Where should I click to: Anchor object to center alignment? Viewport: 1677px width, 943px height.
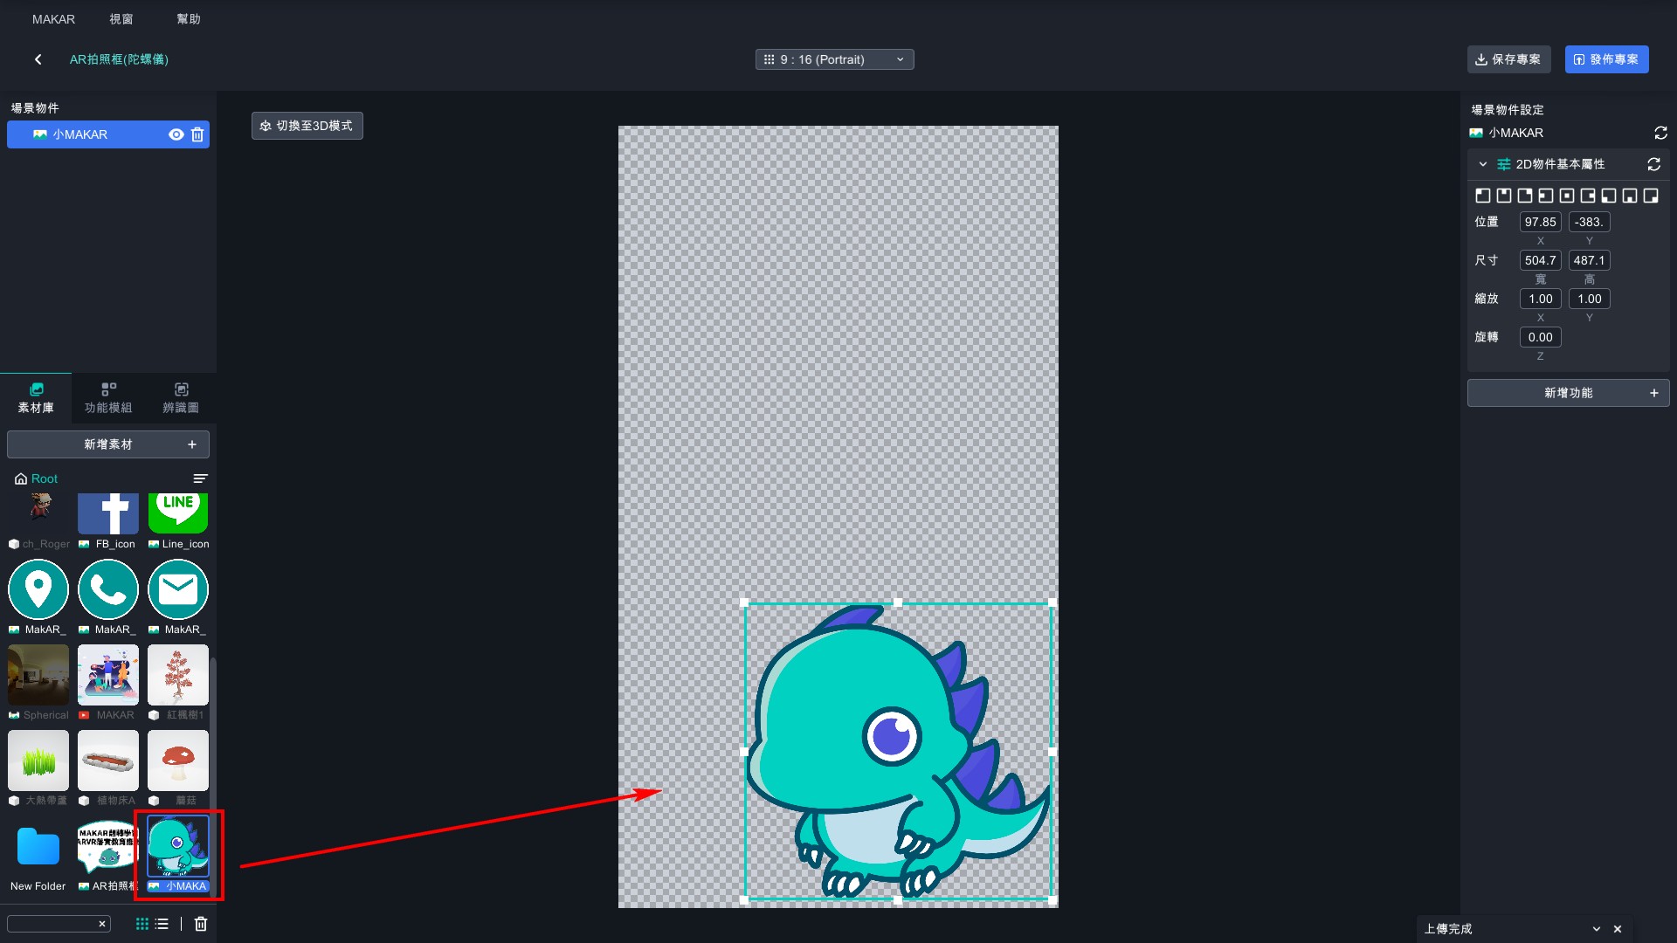coord(1566,196)
